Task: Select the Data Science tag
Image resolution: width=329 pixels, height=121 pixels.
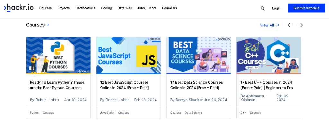Action: 193,113
